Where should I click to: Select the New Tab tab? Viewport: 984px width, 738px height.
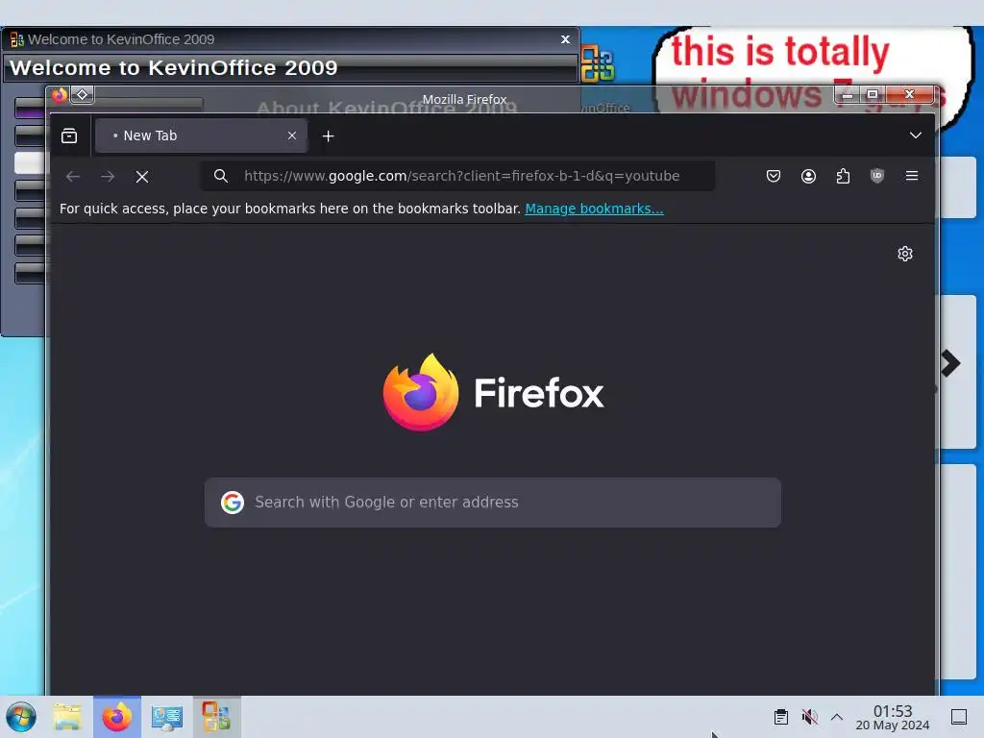pyautogui.click(x=201, y=135)
